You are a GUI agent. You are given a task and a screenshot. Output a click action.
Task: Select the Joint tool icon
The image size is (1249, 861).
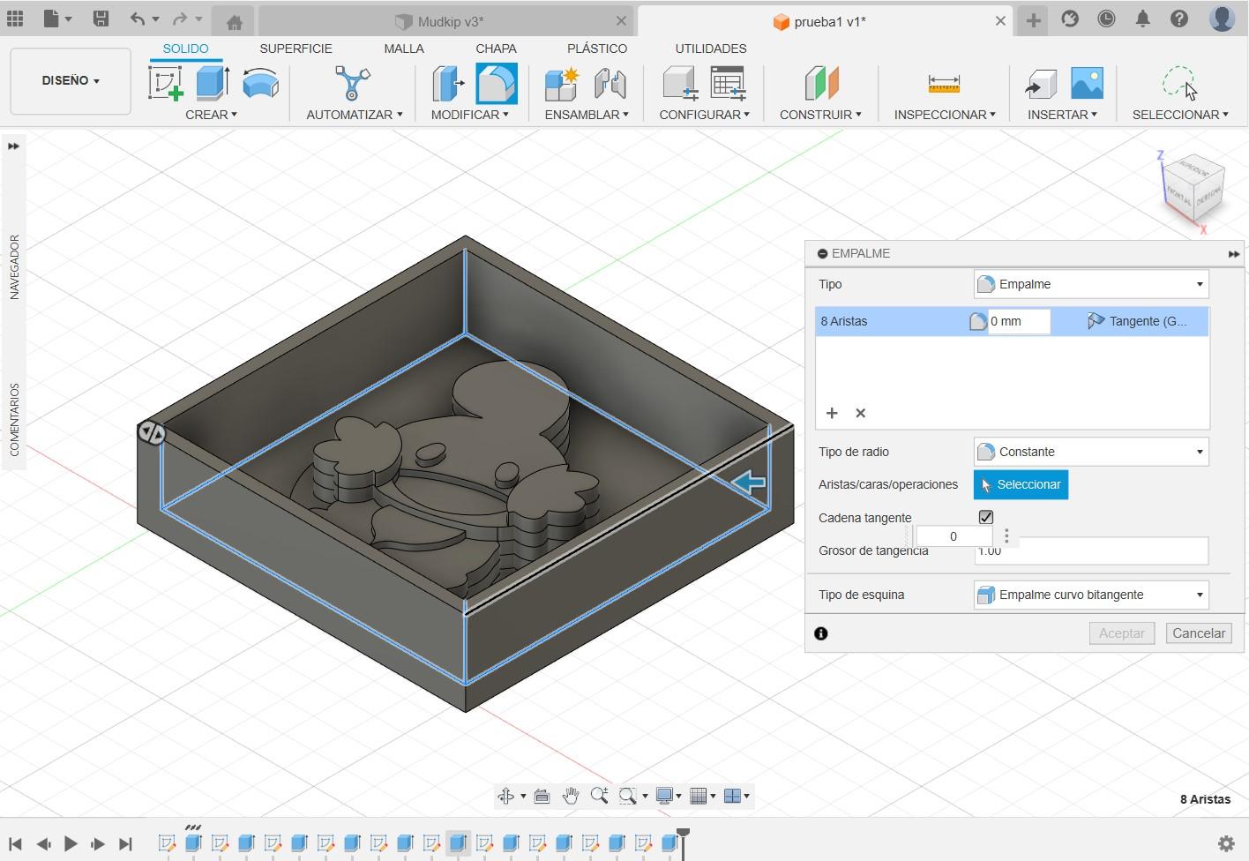(x=610, y=84)
